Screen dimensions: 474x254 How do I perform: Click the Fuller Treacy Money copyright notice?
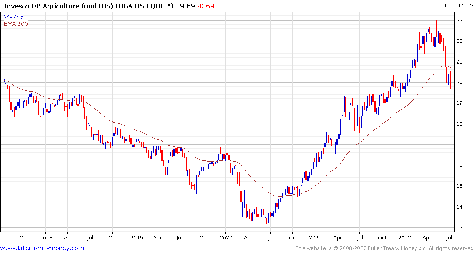click(x=384, y=248)
